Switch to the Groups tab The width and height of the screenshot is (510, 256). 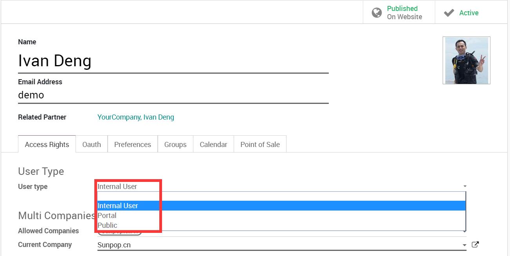point(175,144)
